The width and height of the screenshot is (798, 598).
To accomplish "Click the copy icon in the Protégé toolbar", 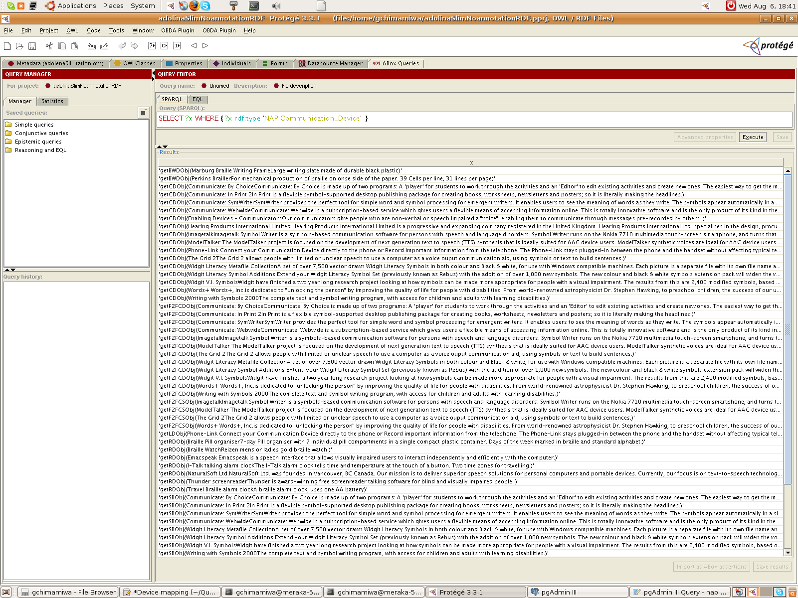I will point(62,46).
